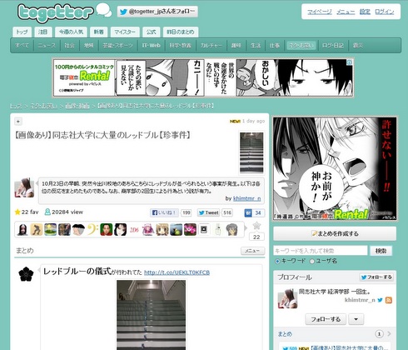Screen dimensions: 408x350
Task: Click the profile photo in the プロフィール panel
Action: click(x=287, y=298)
